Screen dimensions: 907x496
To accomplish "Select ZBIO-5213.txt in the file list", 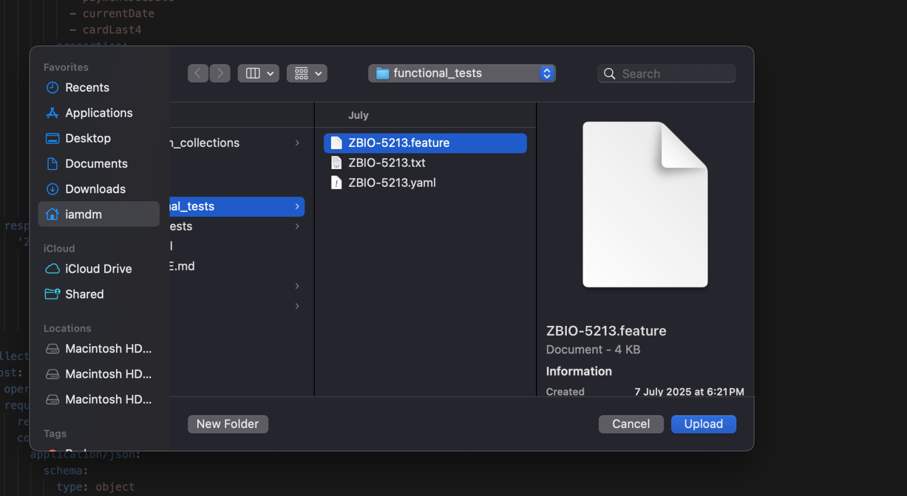I will (x=387, y=162).
